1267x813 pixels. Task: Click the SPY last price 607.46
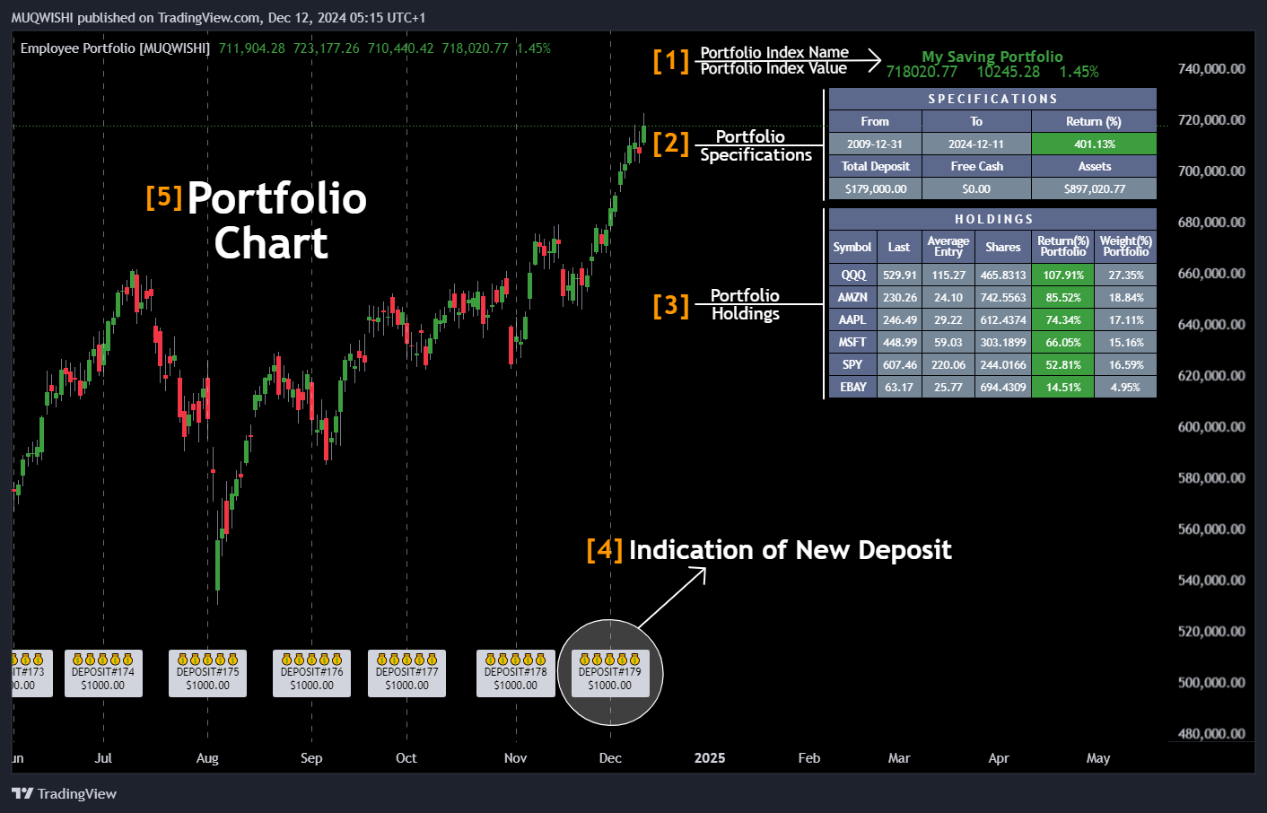click(x=899, y=364)
